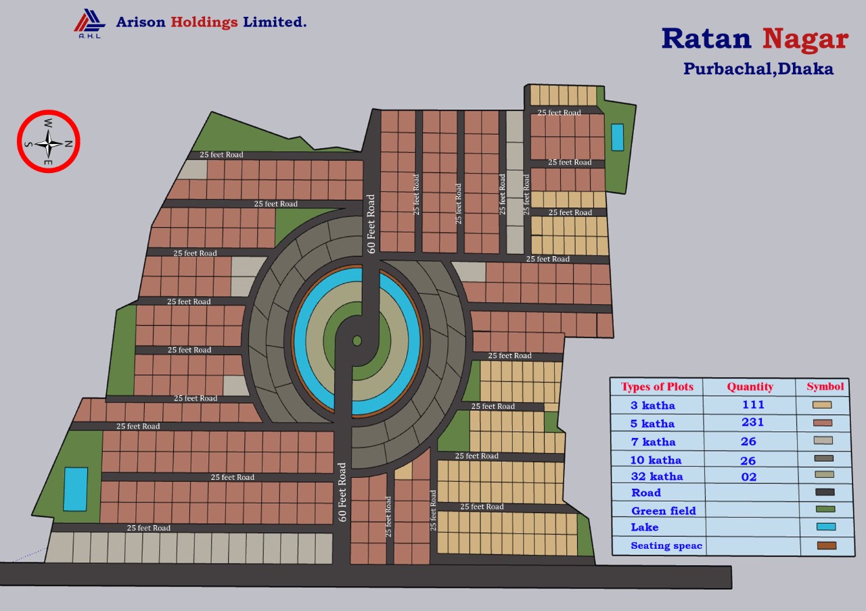Pick the Lake blue color swatch
The height and width of the screenshot is (611, 866).
pos(826,527)
